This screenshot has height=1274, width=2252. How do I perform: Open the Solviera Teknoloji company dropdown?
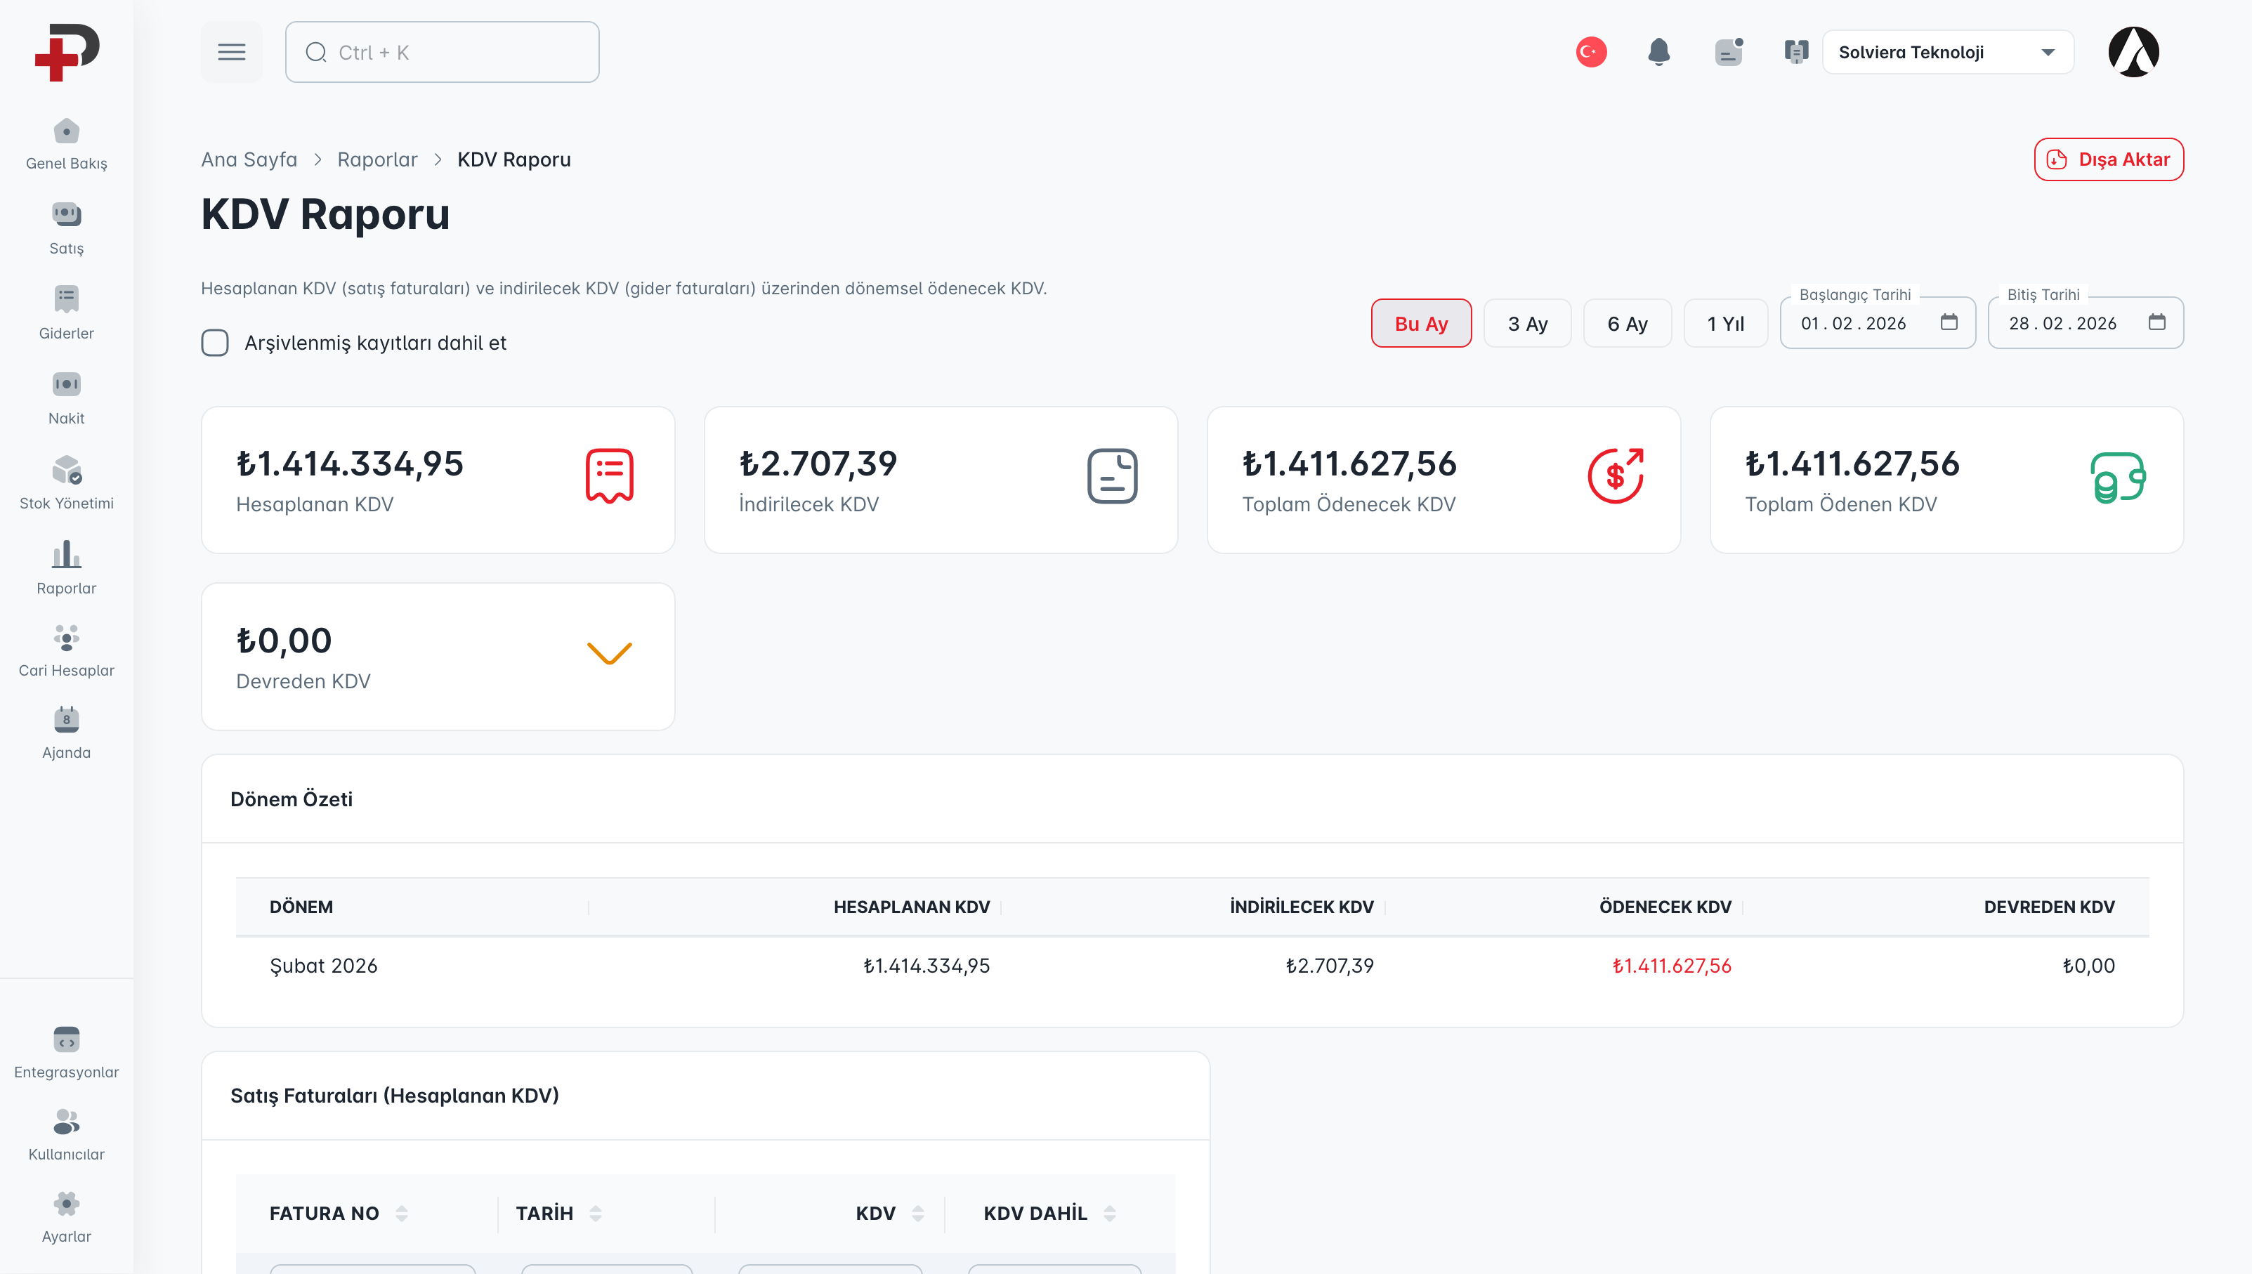pos(1946,53)
